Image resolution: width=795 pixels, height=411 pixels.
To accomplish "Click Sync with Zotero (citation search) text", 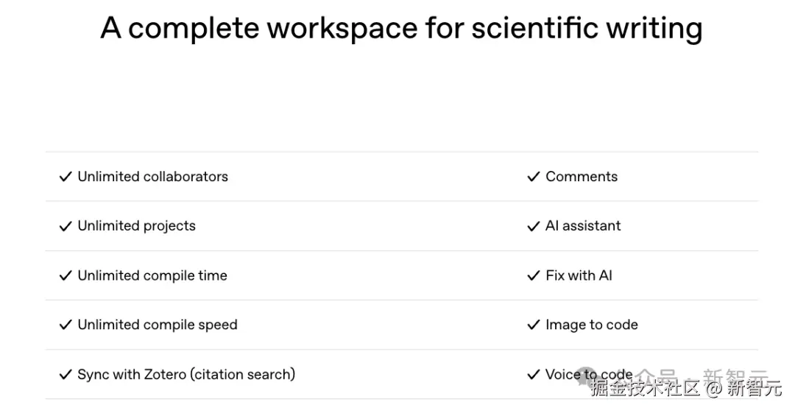I will click(x=186, y=374).
